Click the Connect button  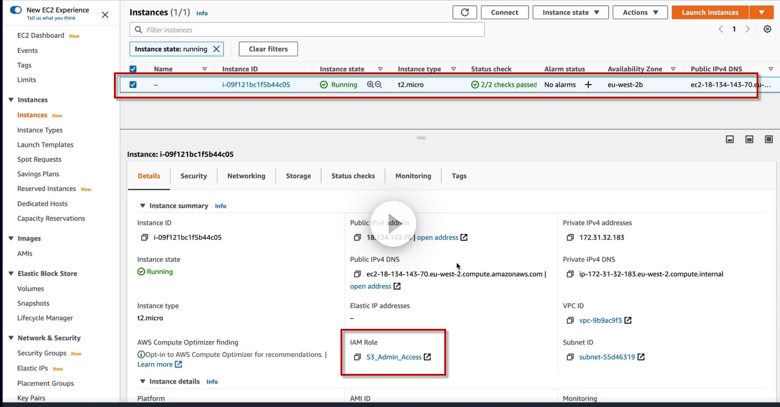coord(505,12)
